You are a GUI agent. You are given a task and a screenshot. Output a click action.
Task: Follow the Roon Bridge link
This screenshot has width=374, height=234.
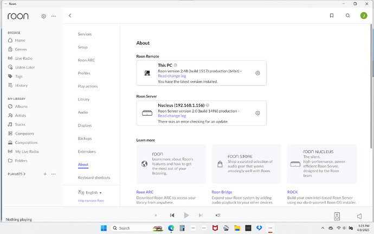pyautogui.click(x=222, y=192)
